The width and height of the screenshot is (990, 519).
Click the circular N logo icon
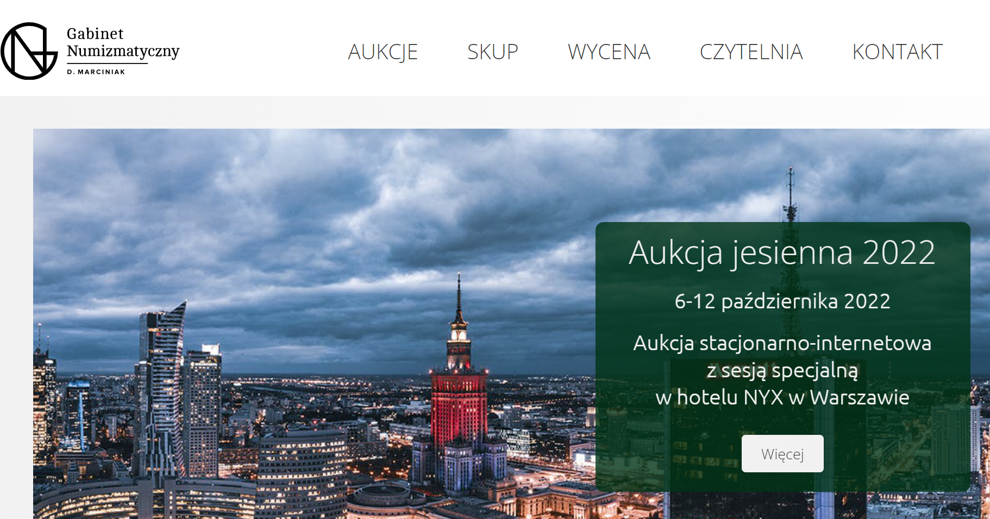29,51
